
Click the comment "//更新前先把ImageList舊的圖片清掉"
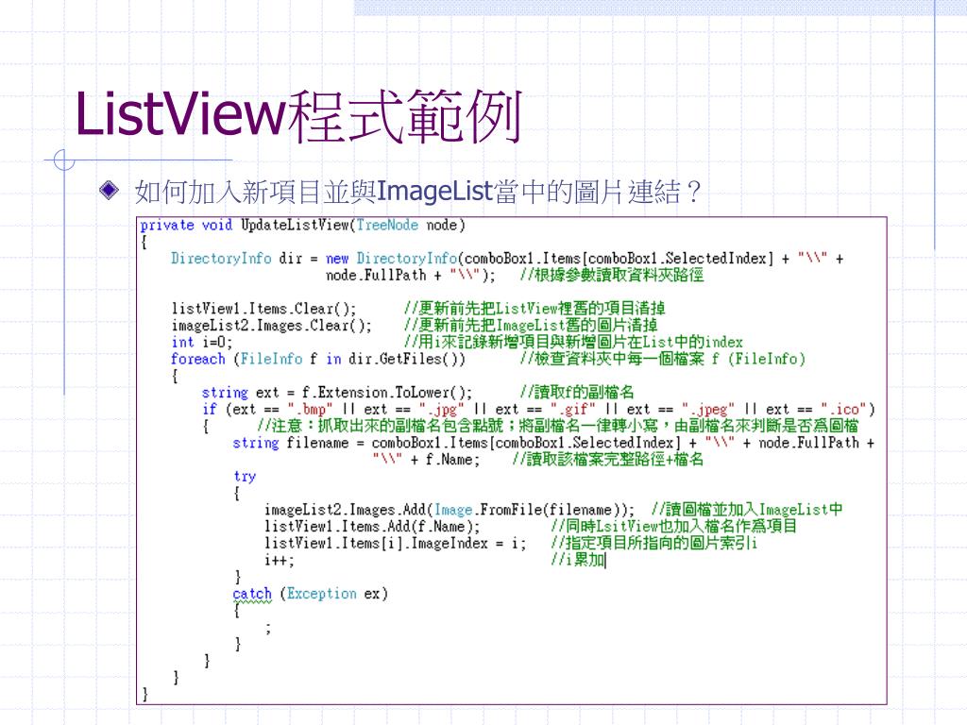[x=531, y=325]
